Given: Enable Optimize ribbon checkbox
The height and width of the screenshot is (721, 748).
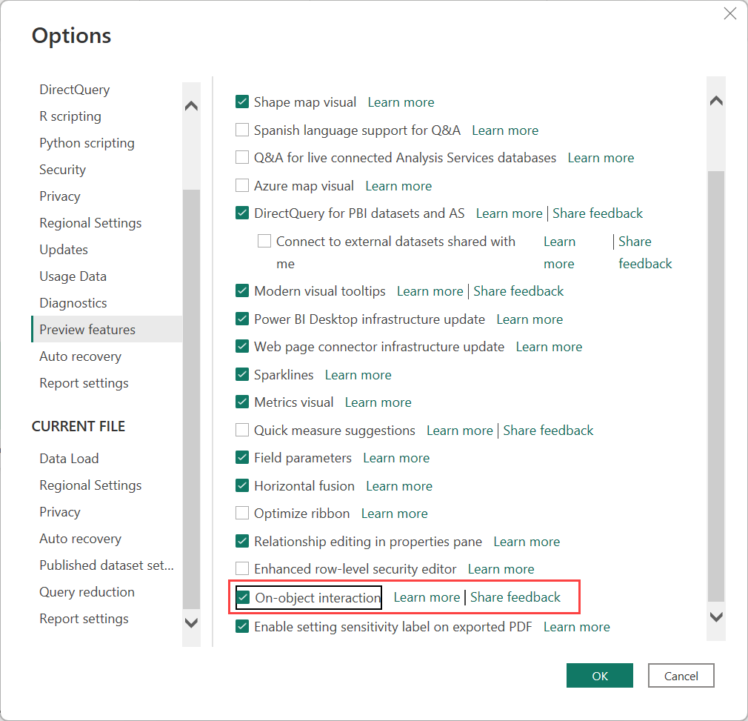Looking at the screenshot, I should pos(242,514).
